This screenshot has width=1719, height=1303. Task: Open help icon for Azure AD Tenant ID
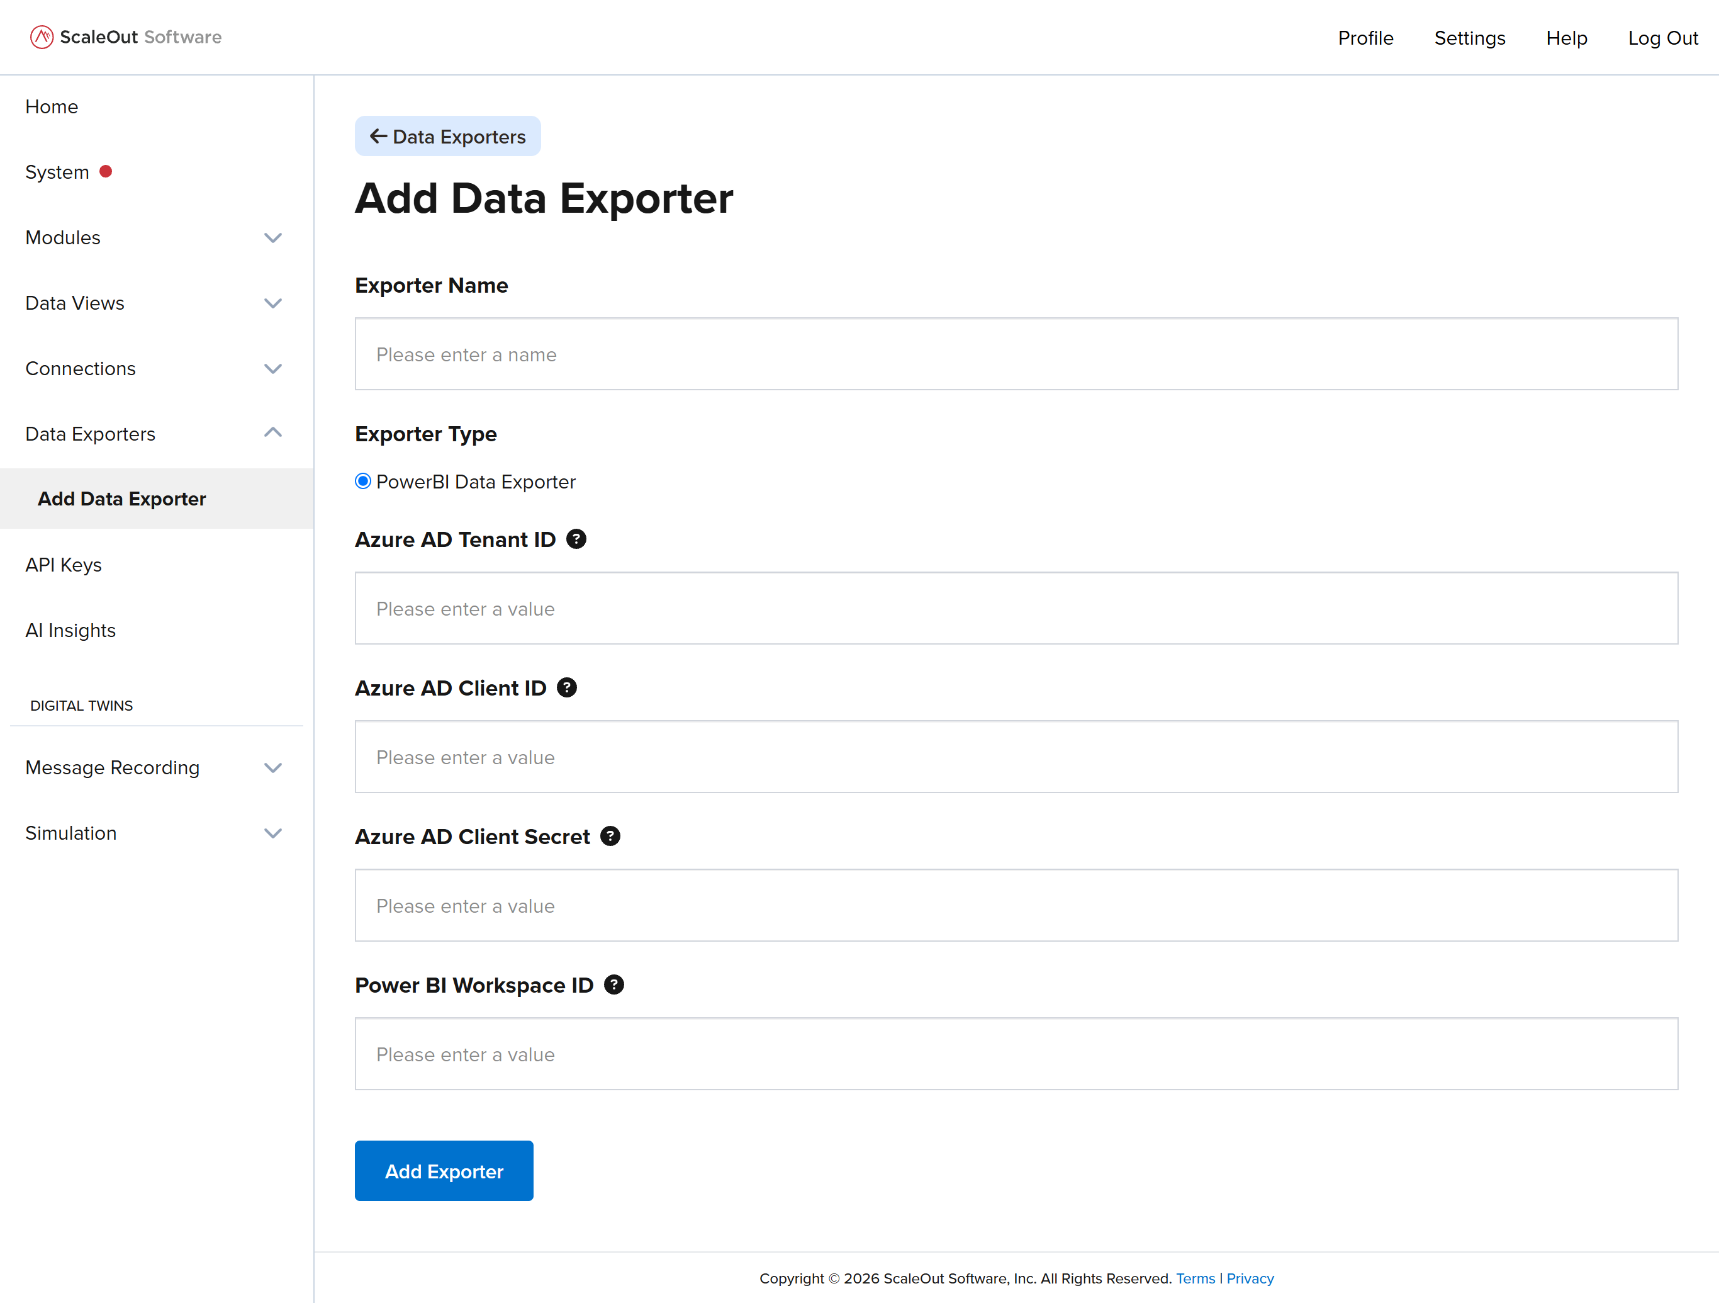click(576, 539)
